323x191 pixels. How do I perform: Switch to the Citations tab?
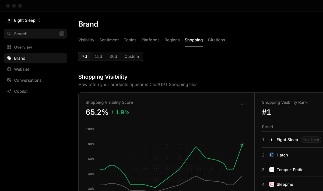(216, 40)
